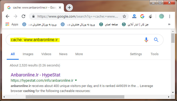Click the Google favicon on tab
Viewport: 177px width, 101px height.
(x=9, y=8)
